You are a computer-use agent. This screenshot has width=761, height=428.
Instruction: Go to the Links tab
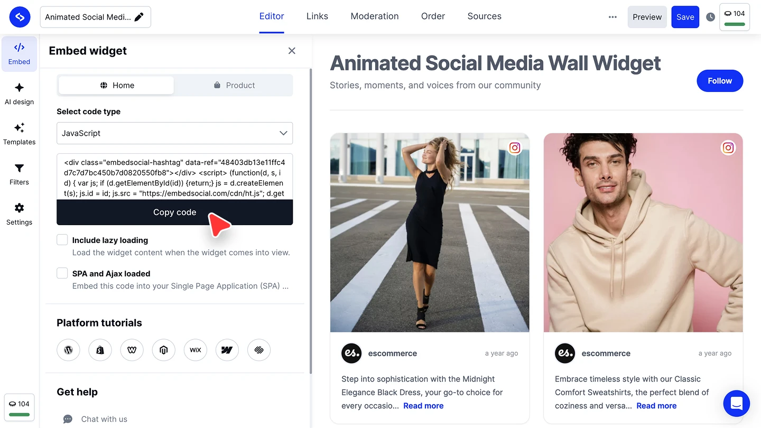click(x=317, y=16)
